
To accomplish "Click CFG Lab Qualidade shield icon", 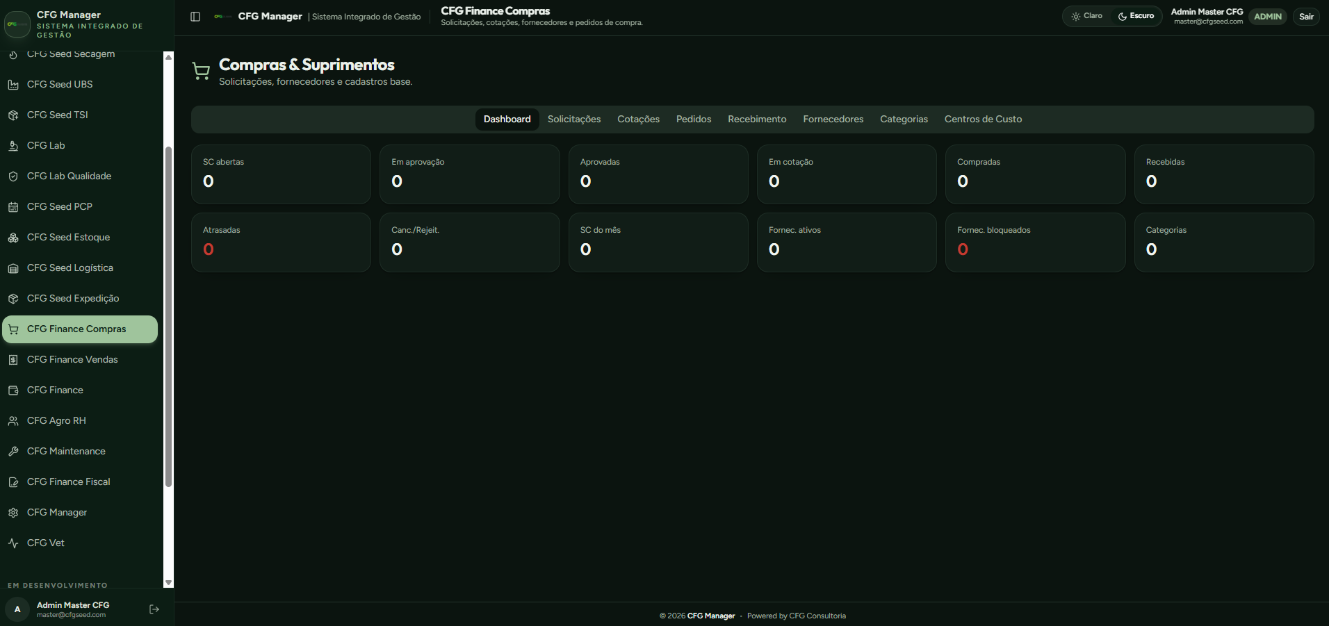I will [13, 176].
